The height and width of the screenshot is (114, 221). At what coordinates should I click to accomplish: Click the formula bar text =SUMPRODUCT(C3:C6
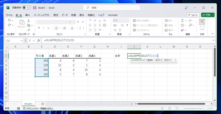59,41
